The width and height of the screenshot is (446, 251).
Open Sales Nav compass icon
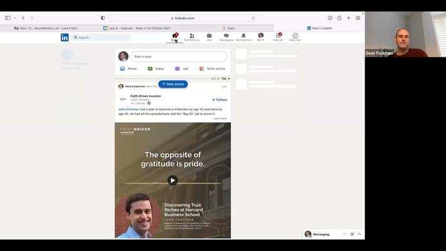click(x=295, y=37)
